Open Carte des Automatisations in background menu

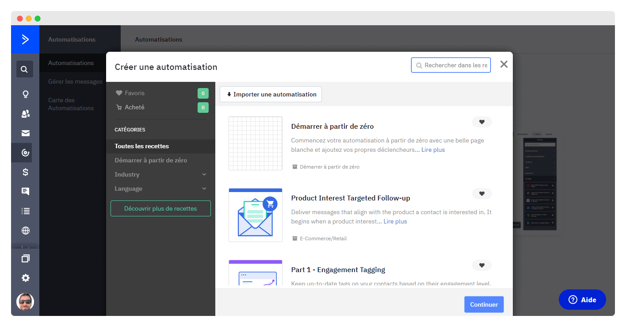71,104
